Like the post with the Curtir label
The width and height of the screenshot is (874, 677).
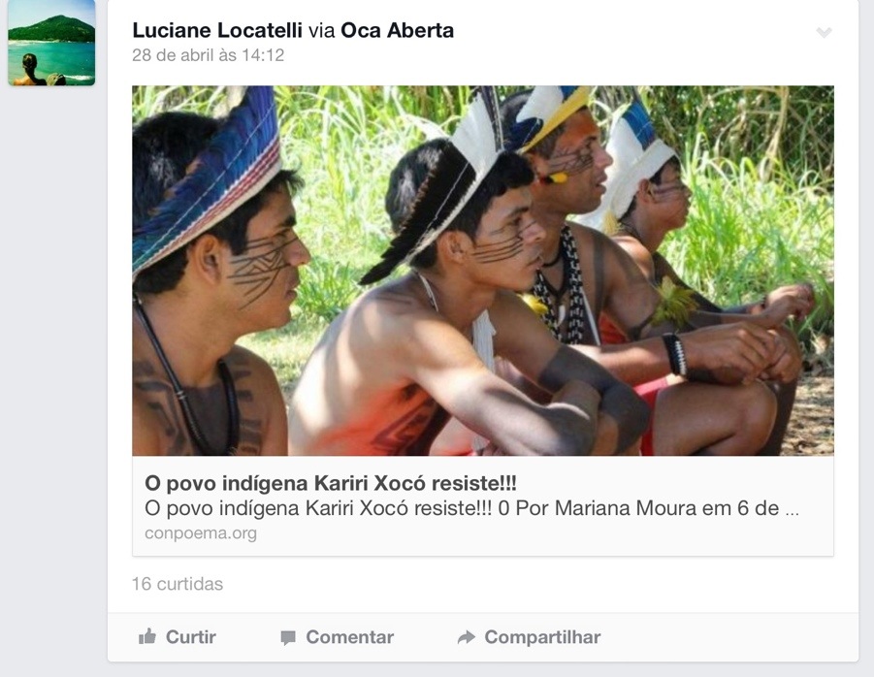tap(191, 637)
